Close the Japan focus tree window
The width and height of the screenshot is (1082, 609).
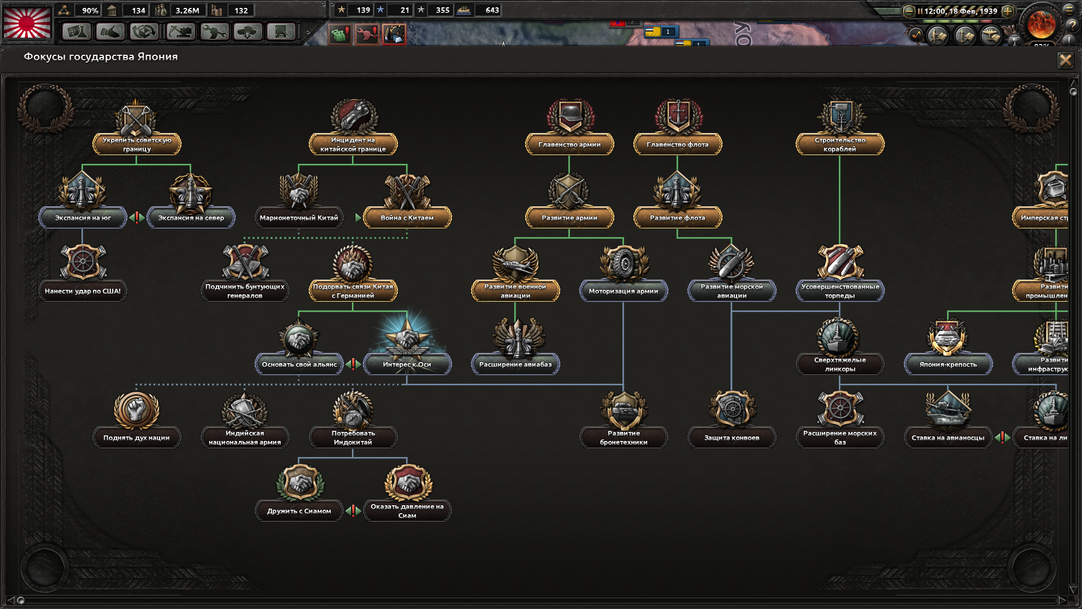point(1065,60)
